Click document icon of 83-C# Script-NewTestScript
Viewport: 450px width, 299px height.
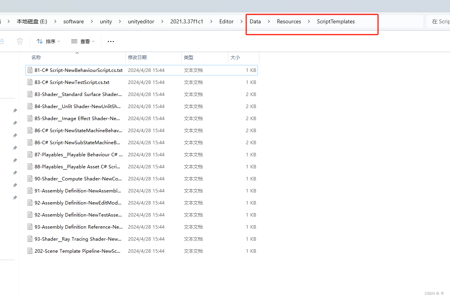[x=30, y=82]
